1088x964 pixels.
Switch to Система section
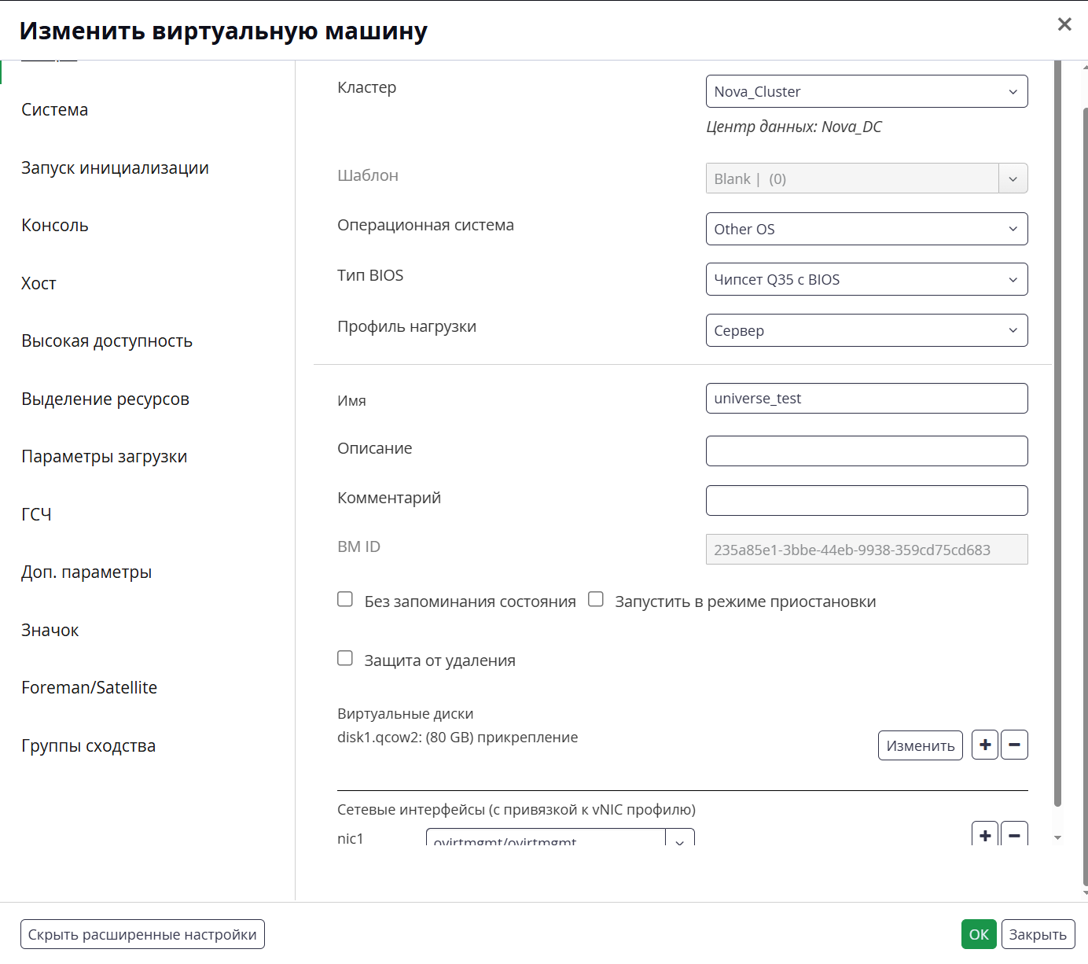55,110
